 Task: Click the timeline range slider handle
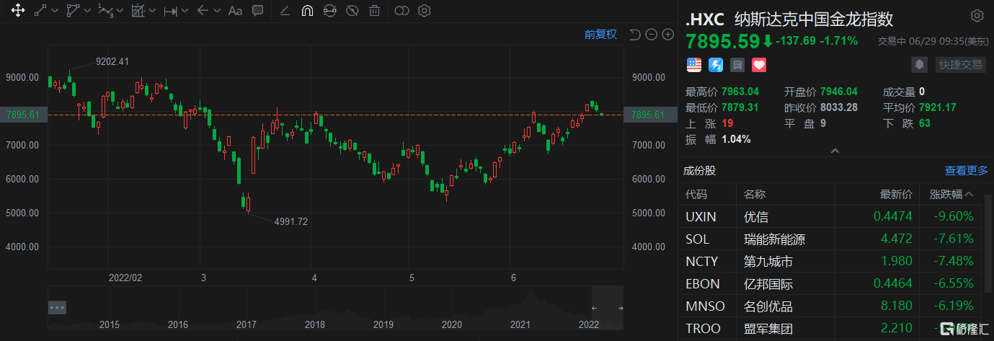[58, 307]
